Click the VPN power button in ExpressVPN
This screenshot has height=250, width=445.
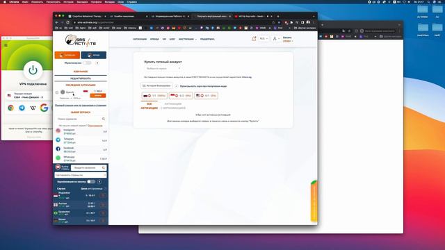pyautogui.click(x=33, y=70)
